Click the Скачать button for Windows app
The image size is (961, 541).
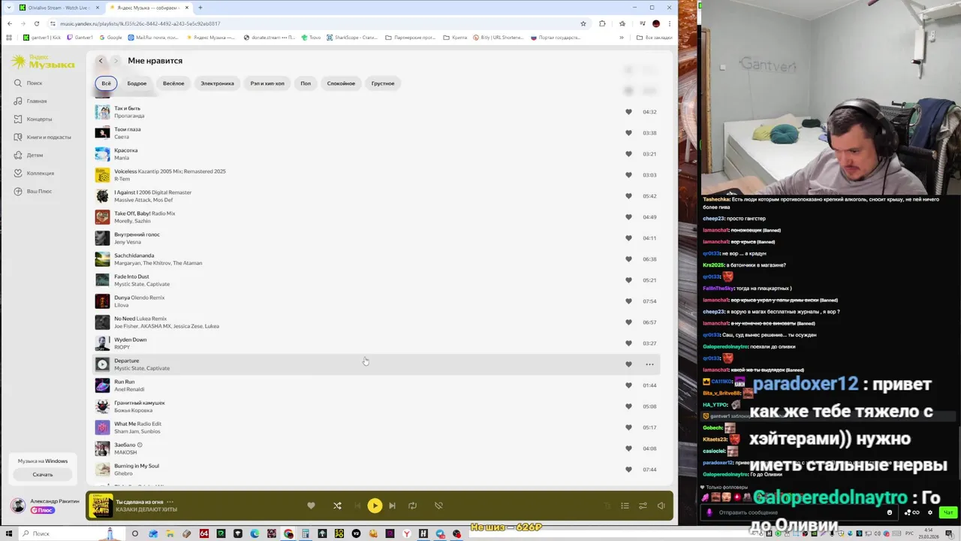(x=43, y=475)
